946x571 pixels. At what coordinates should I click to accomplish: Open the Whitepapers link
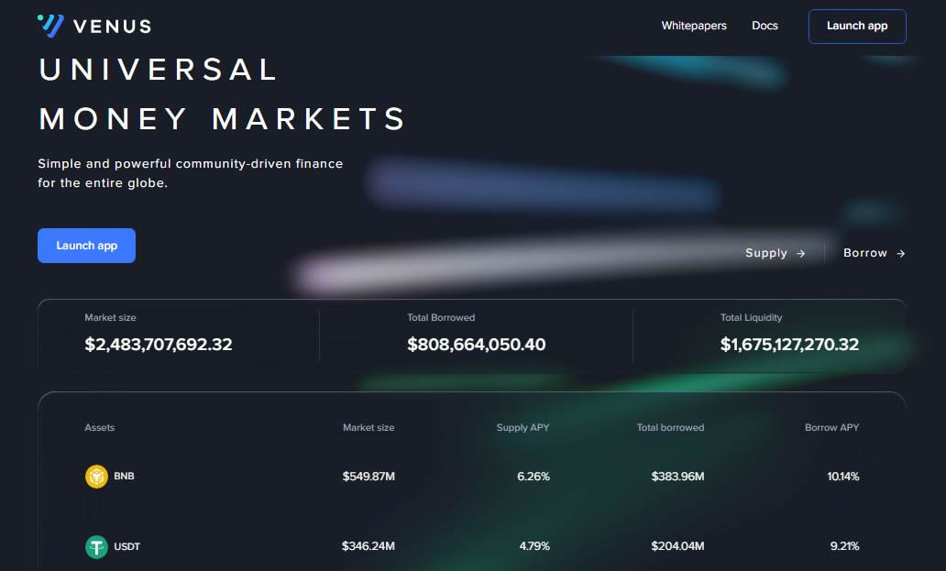point(694,26)
